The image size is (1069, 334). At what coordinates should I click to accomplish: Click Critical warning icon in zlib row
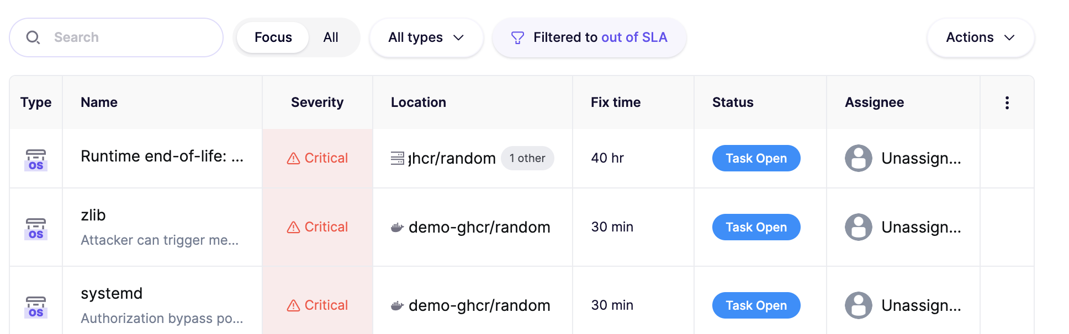click(x=293, y=227)
